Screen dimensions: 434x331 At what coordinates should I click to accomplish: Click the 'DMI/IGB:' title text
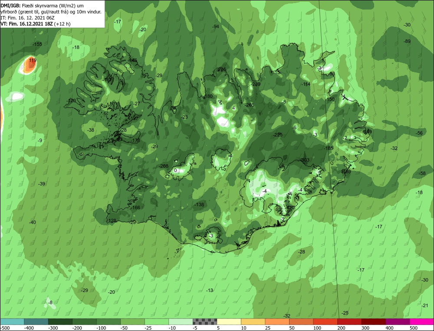[x=10, y=6]
